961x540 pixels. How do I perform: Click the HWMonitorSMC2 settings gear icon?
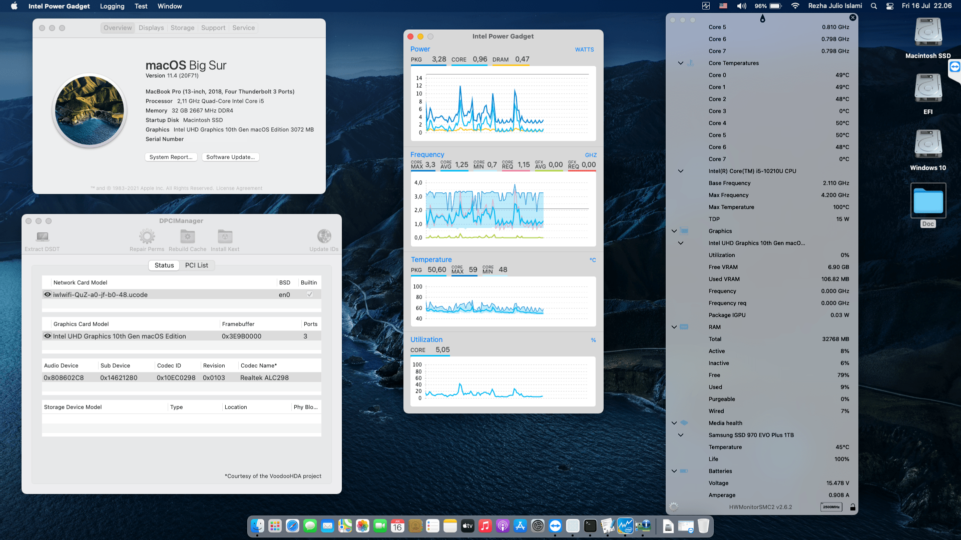674,507
